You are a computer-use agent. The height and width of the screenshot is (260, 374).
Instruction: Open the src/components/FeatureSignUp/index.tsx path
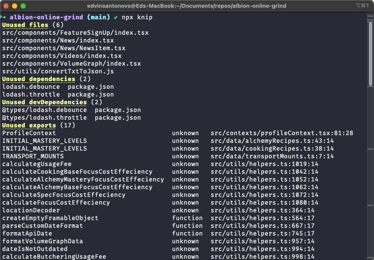tap(75, 33)
